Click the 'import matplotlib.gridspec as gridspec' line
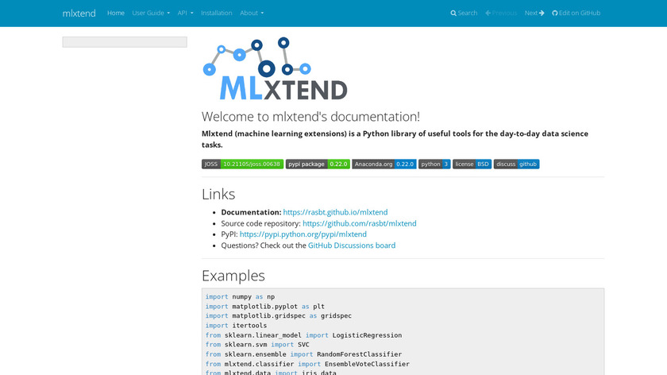Screen dimensions: 667x375 (x=279, y=316)
